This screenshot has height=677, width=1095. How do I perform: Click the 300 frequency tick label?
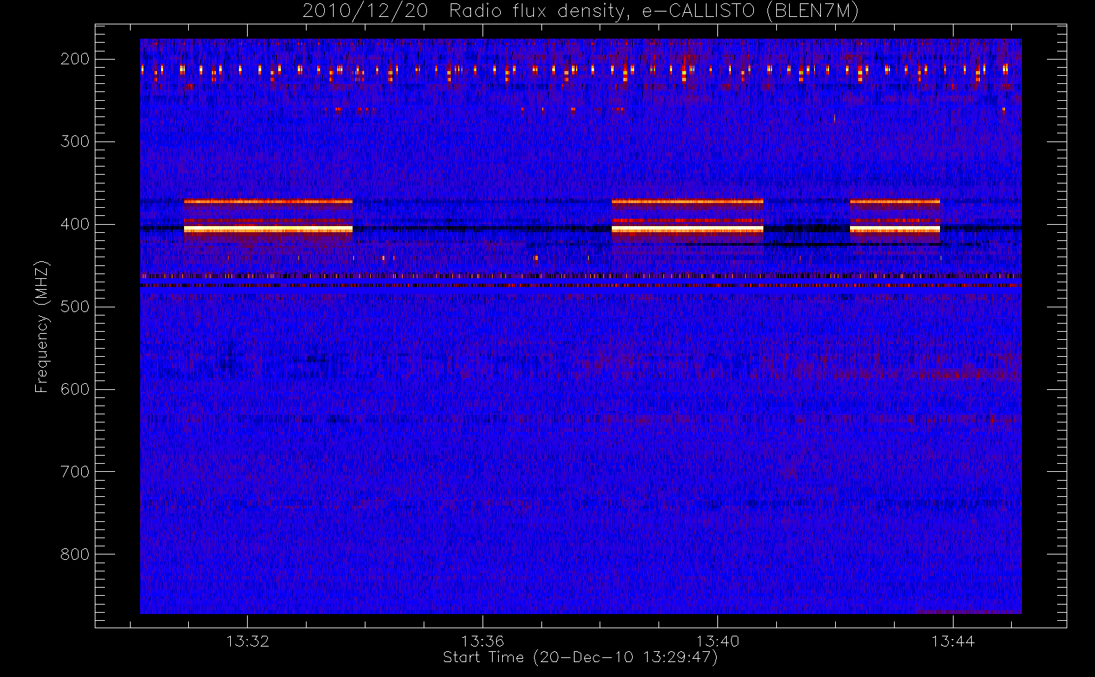(x=74, y=141)
